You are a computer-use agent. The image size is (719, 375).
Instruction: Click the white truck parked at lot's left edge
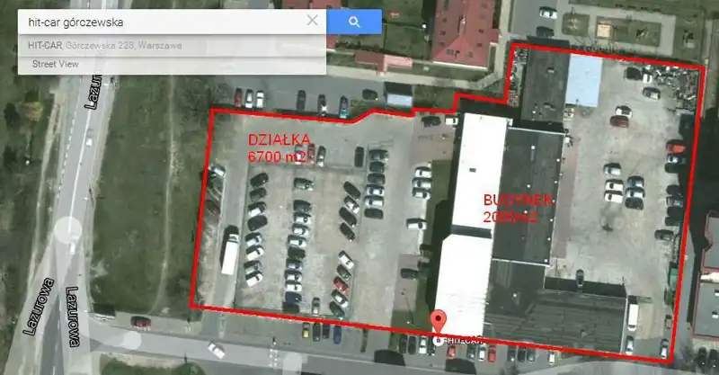click(230, 254)
